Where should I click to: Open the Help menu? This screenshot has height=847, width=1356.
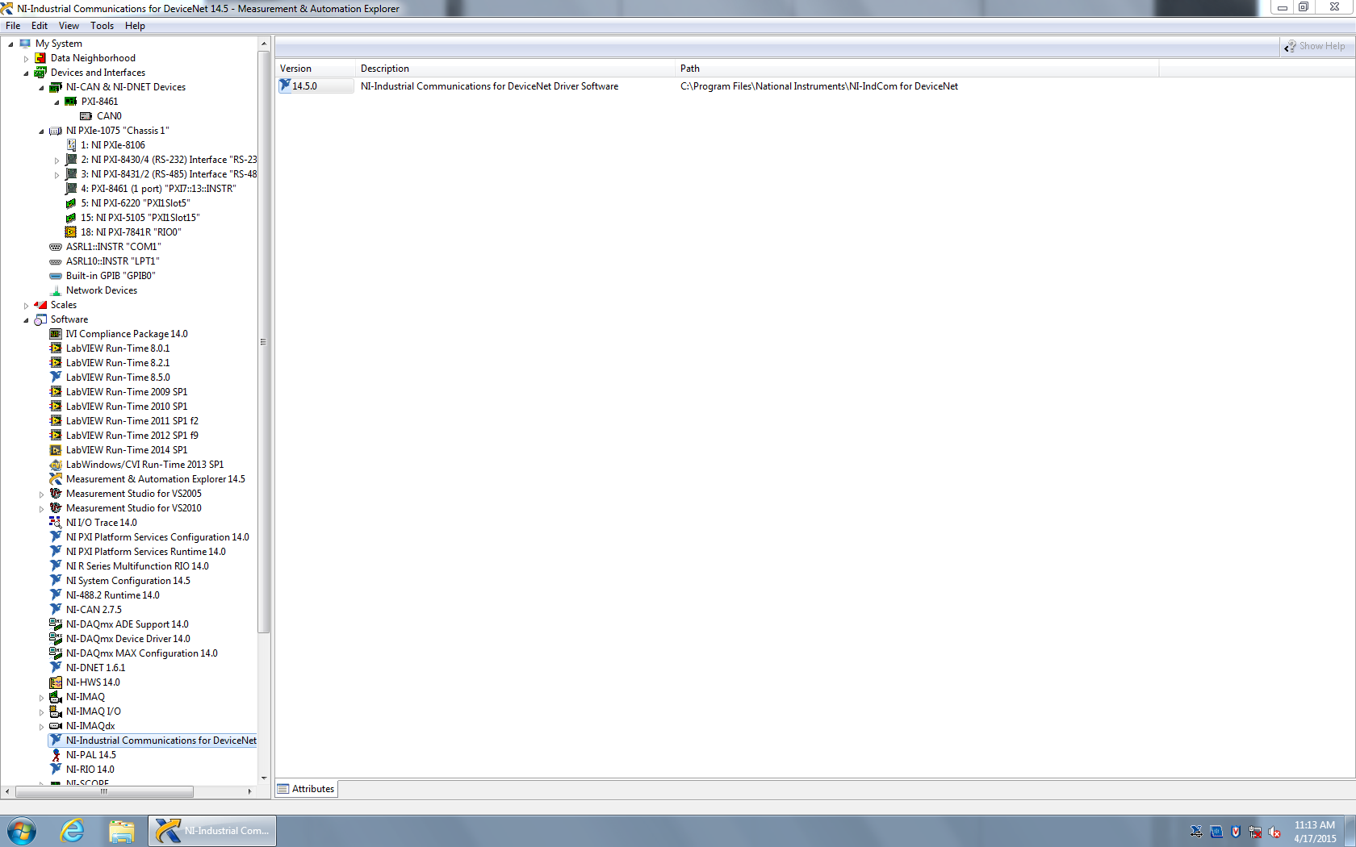(x=135, y=26)
